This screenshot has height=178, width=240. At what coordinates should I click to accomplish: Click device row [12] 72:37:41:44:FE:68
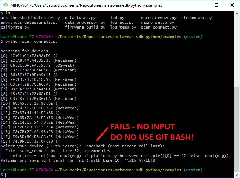click(30, 113)
